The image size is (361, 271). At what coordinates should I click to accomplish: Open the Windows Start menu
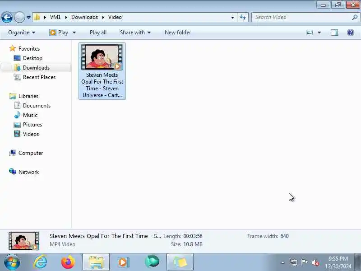click(12, 262)
